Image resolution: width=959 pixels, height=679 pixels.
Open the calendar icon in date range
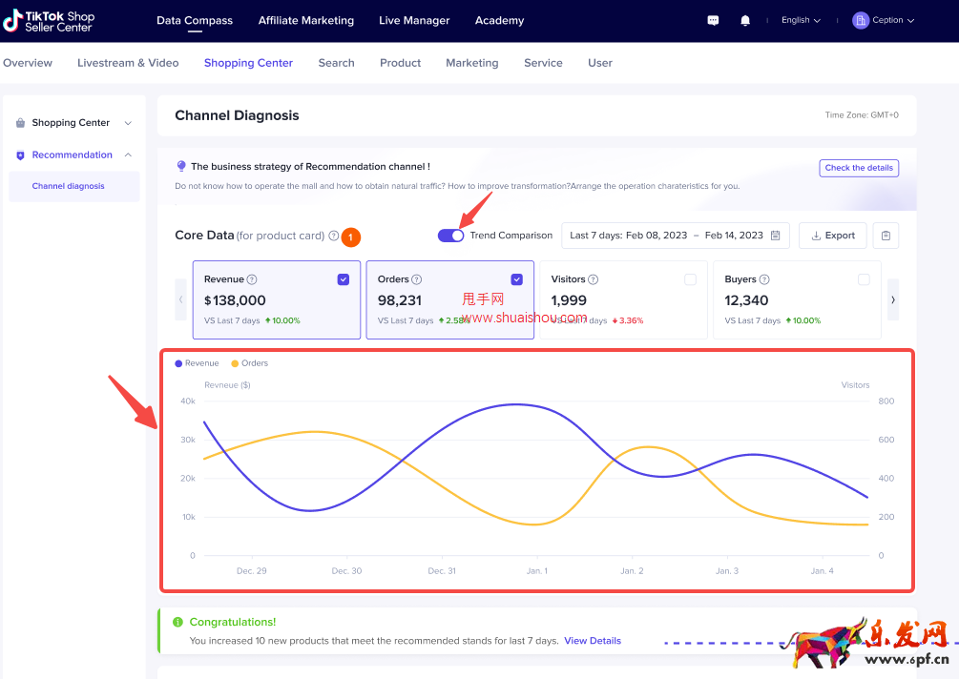(775, 236)
